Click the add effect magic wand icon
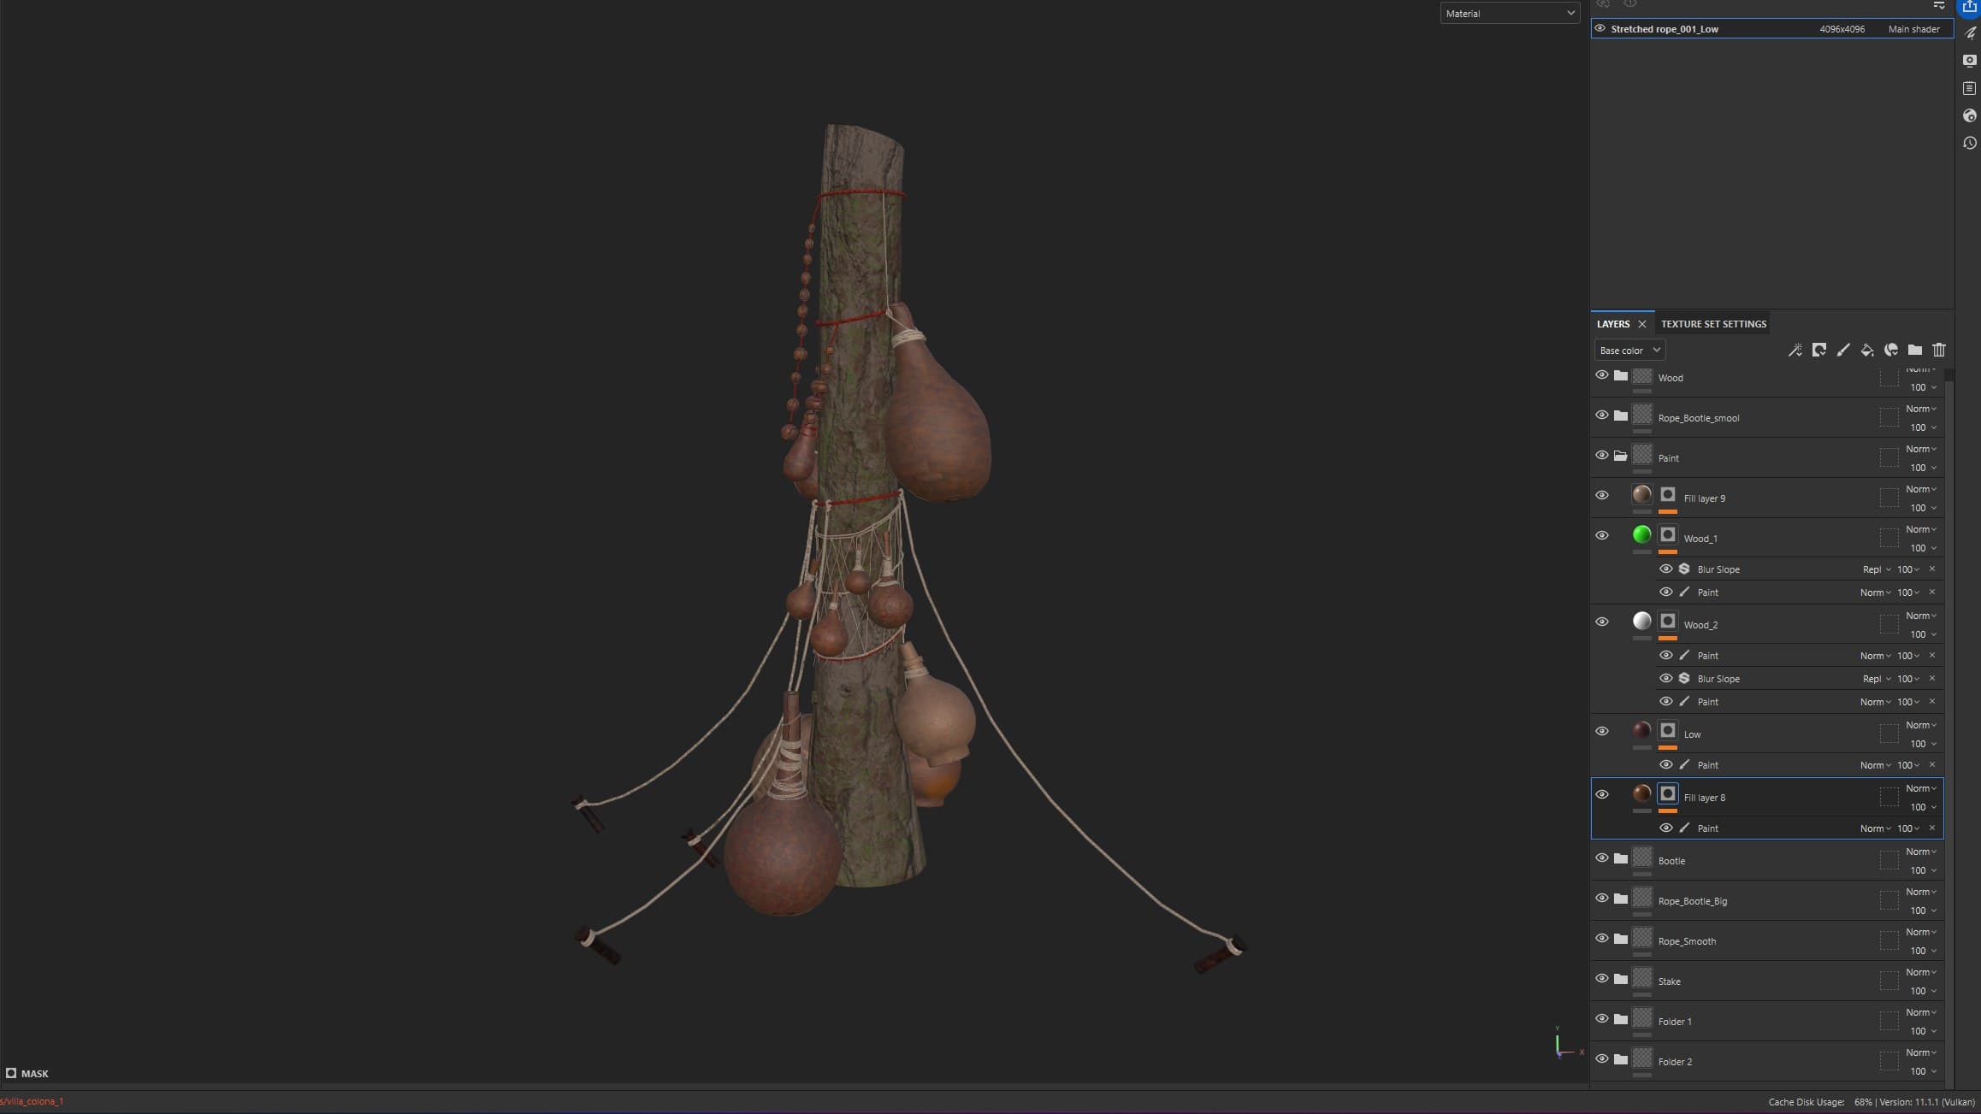 (1795, 351)
